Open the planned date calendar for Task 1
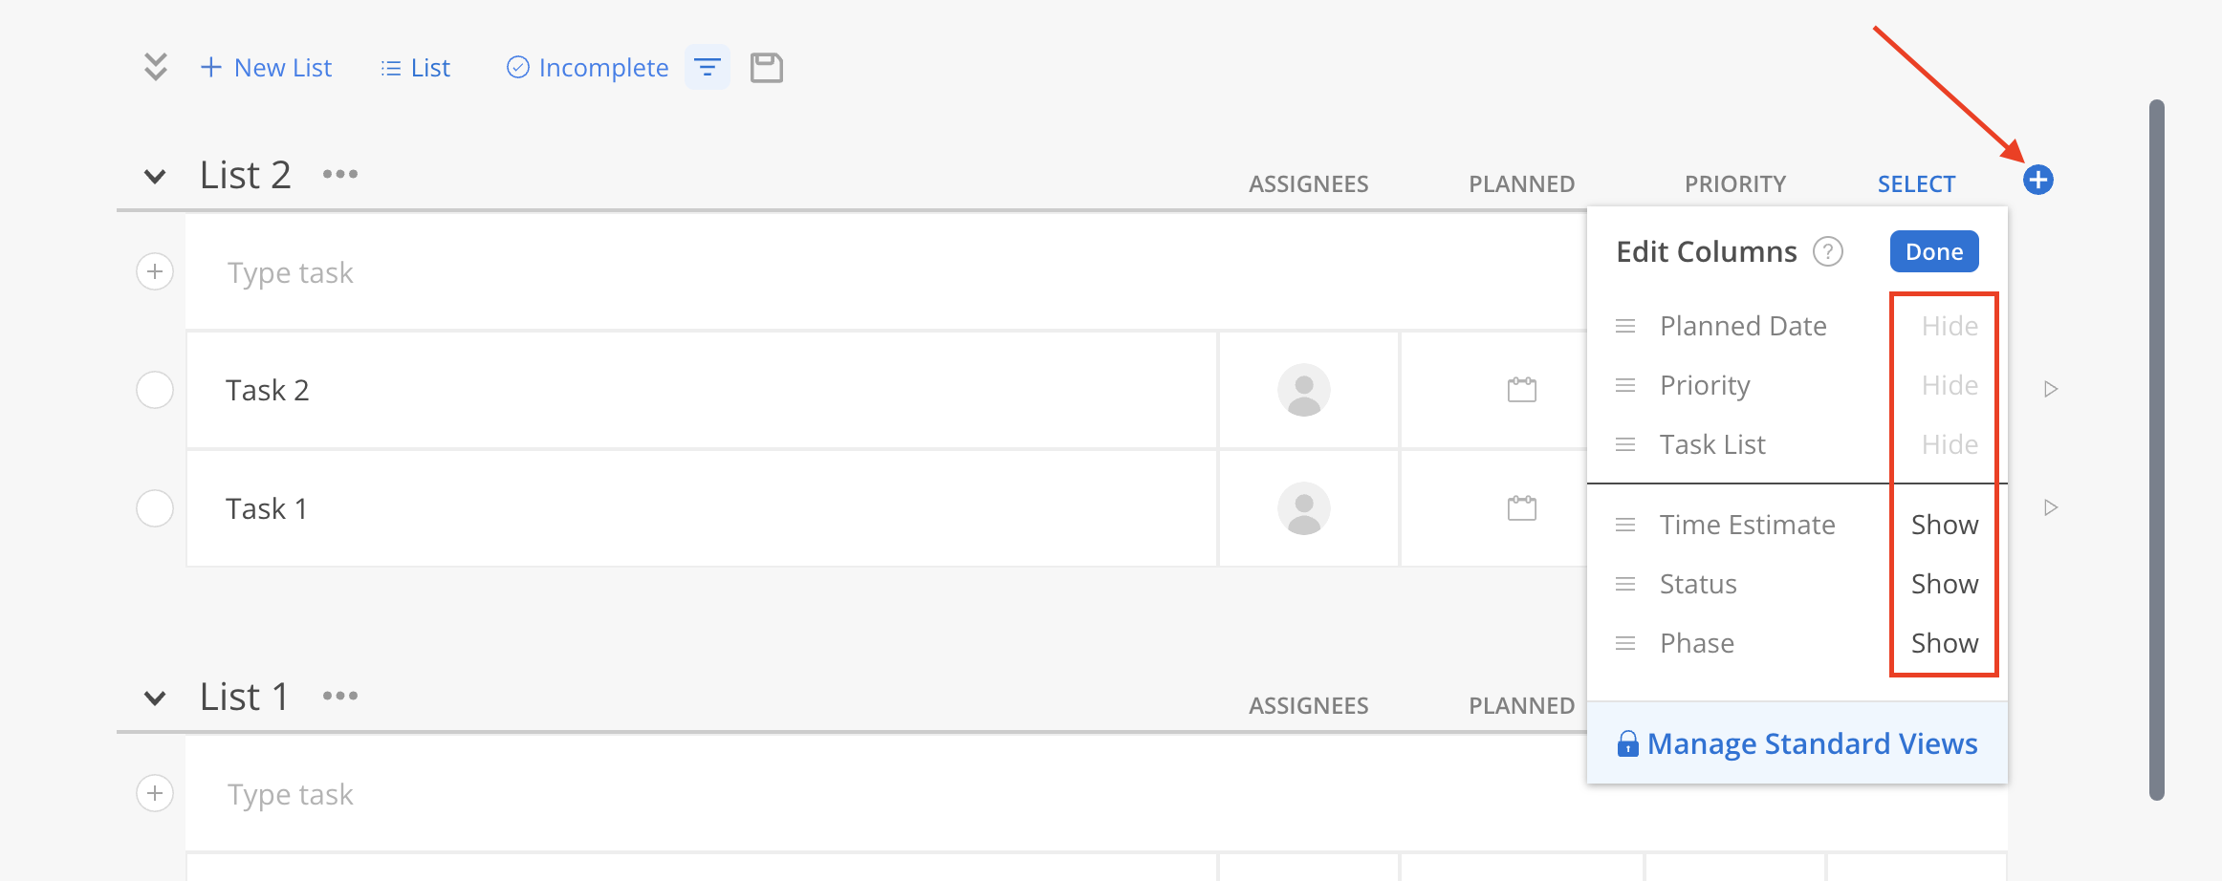The image size is (2222, 881). click(1522, 508)
